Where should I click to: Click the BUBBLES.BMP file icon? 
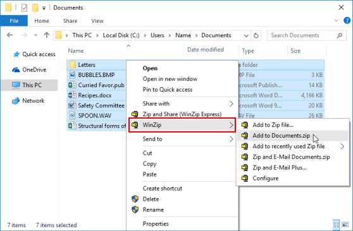(72, 75)
